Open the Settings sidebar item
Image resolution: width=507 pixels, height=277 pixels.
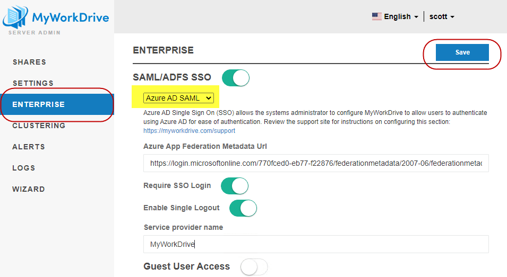pos(33,83)
